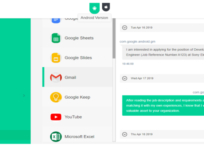Image resolution: width=204 pixels, height=153 pixels.
Task: Select Google Keep label in app list
Action: pyautogui.click(x=78, y=97)
